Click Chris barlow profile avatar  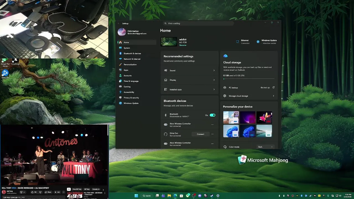click(122, 32)
